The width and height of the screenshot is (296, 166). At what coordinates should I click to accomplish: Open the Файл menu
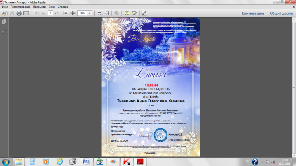(x=5, y=7)
